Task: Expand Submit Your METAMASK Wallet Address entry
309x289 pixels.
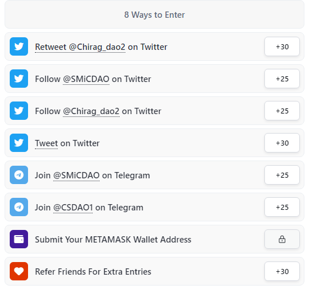Action: point(154,239)
